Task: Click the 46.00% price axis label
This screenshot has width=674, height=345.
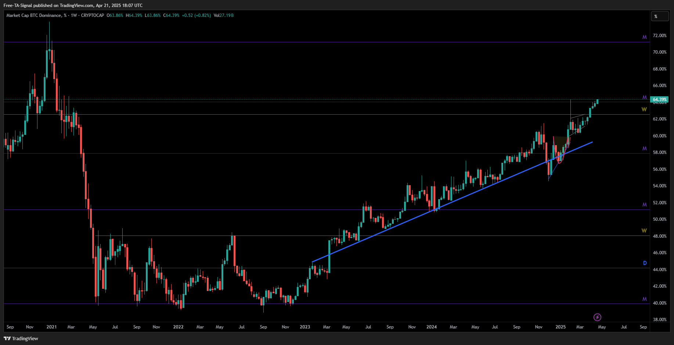Action: [x=659, y=253]
